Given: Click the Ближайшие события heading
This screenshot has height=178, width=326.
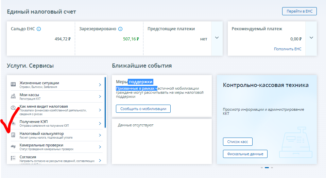Looking at the screenshot, I should point(142,66).
